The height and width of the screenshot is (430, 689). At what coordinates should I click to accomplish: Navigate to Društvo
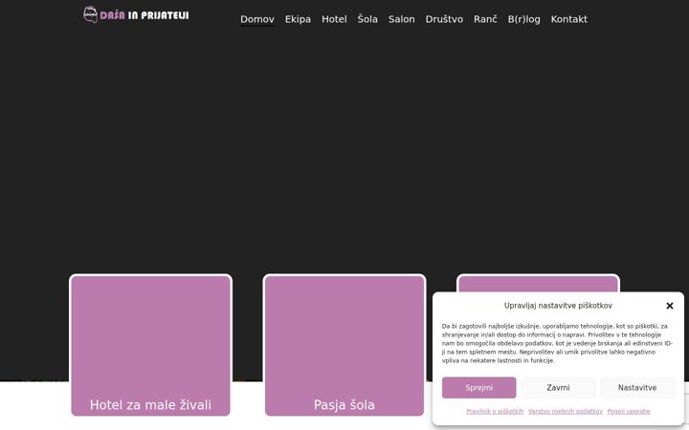click(444, 19)
